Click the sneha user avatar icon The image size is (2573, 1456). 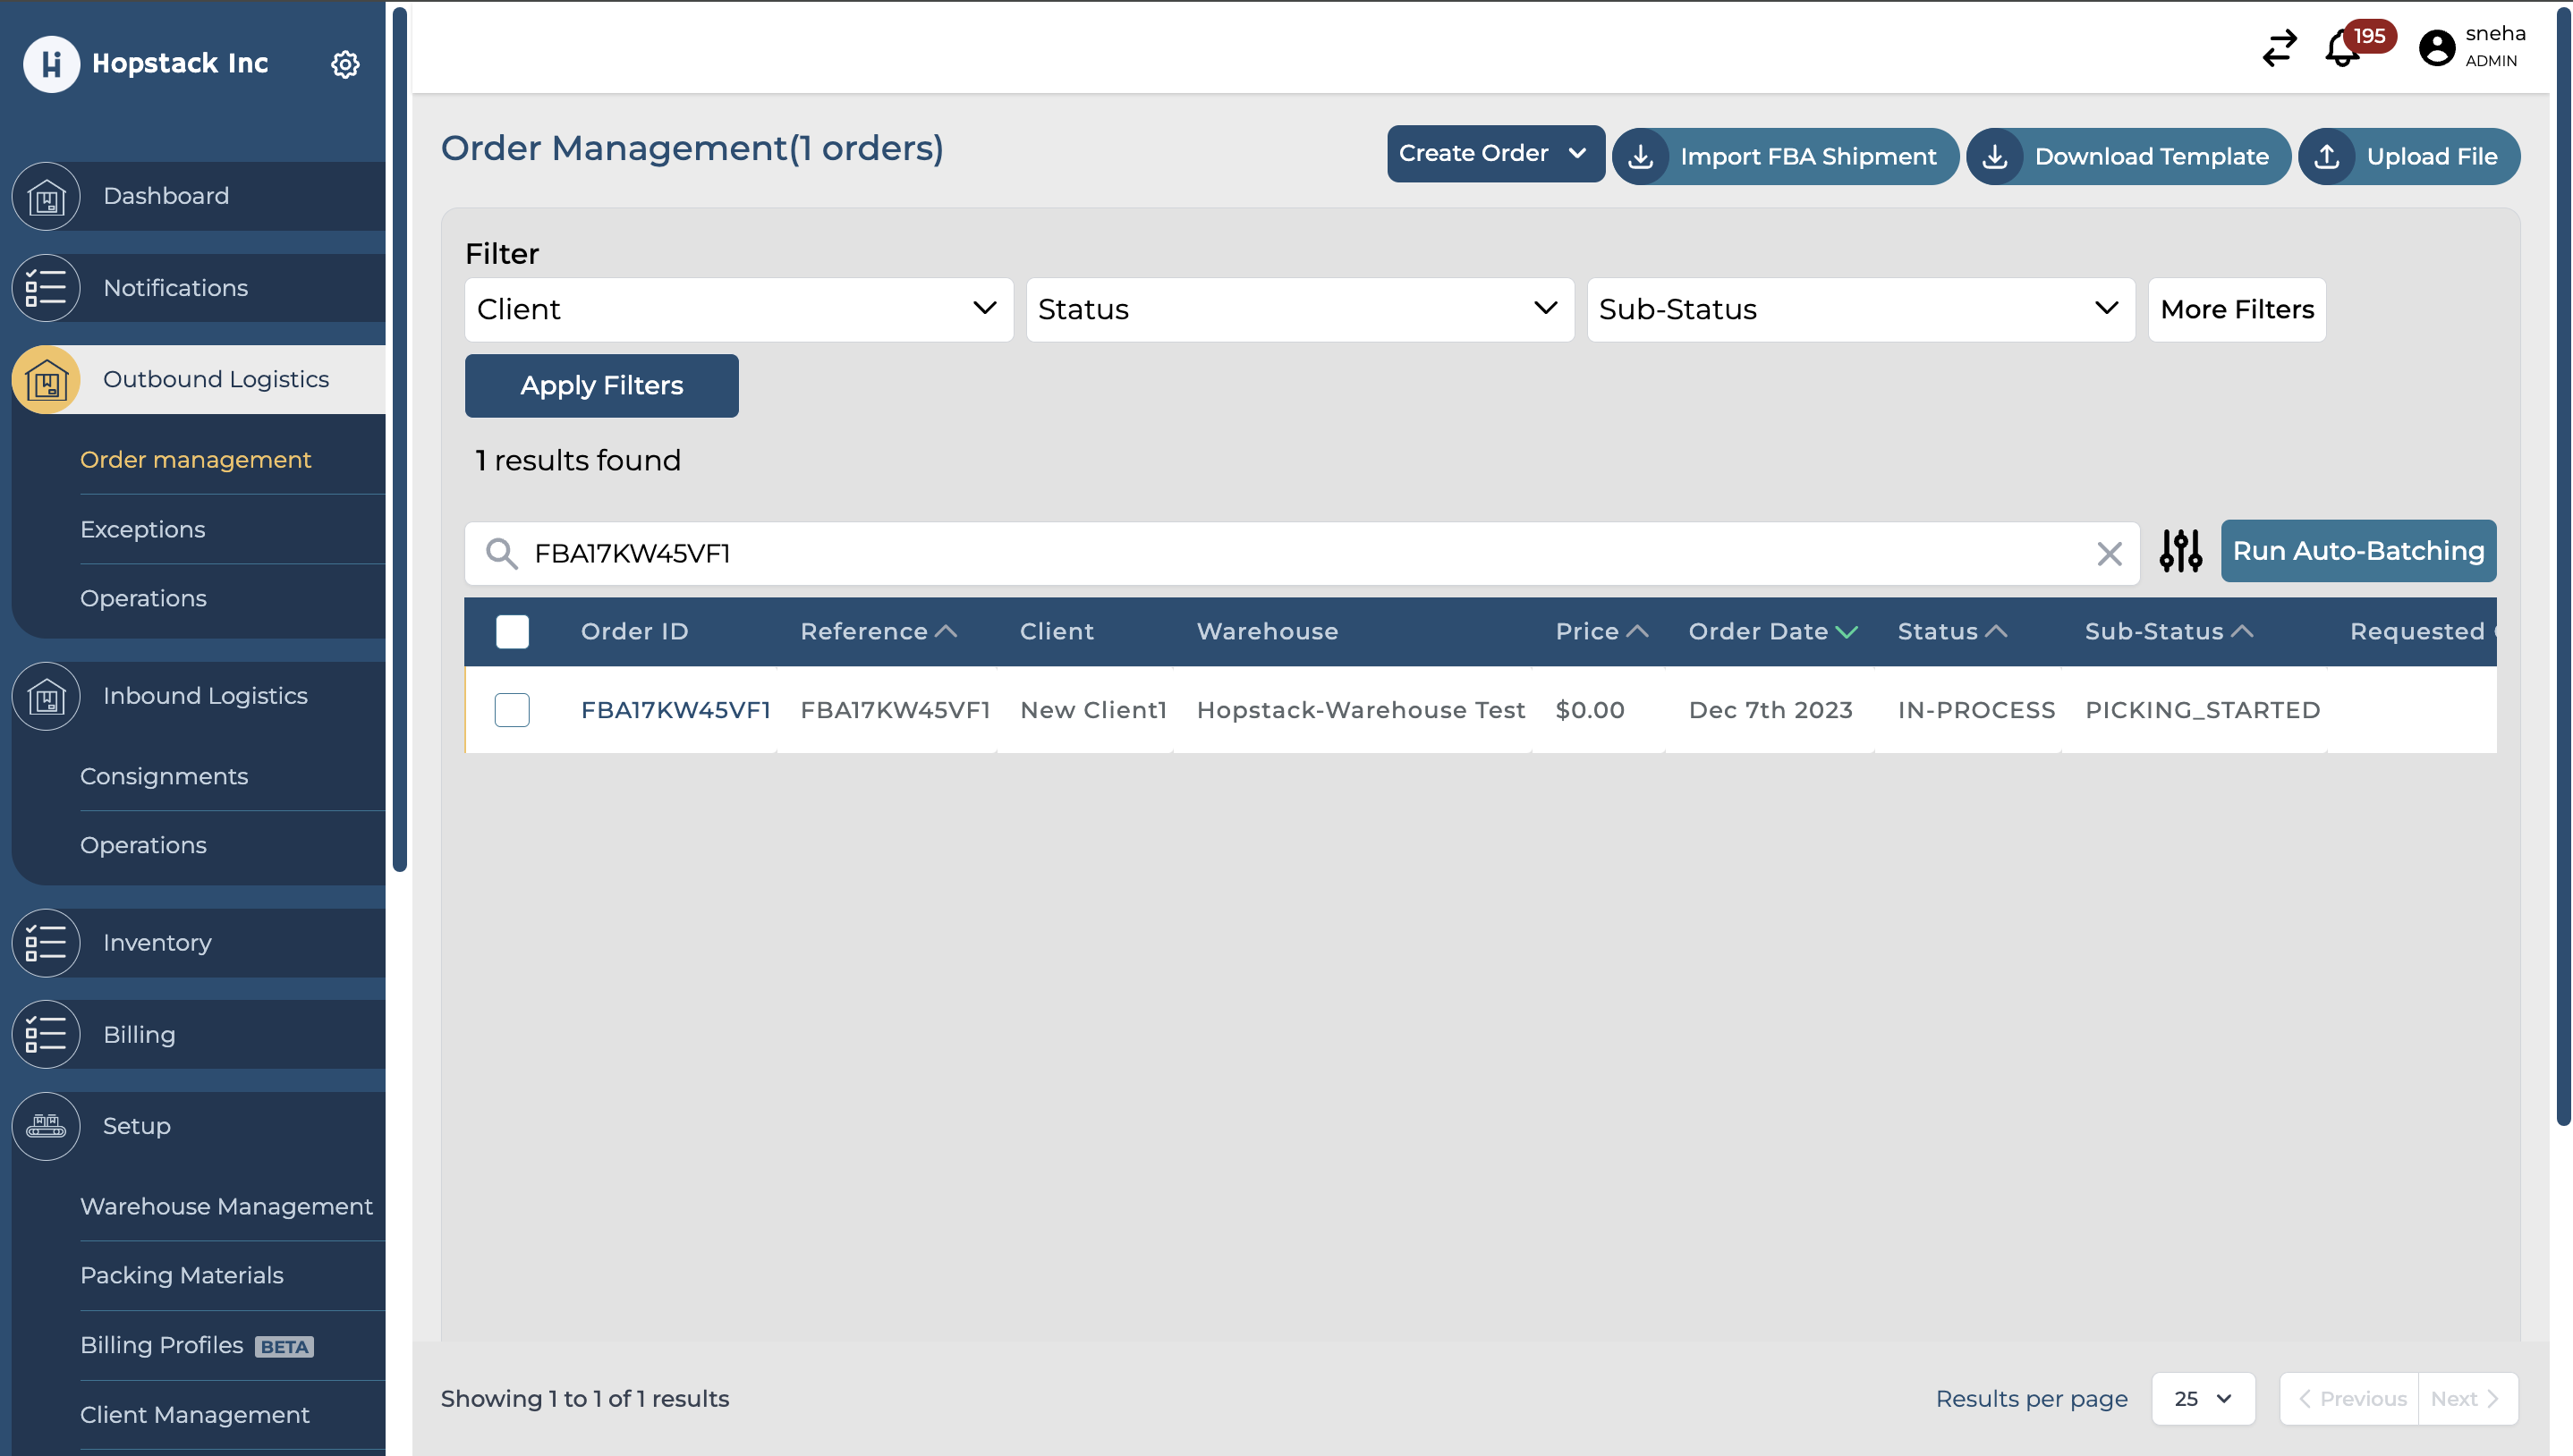point(2436,48)
